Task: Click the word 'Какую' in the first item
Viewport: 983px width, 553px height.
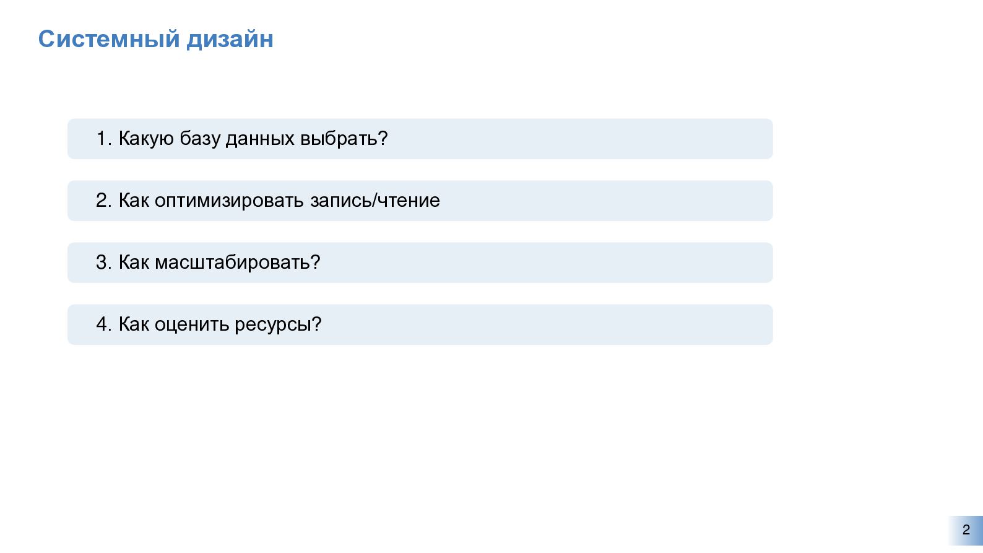Action: click(x=146, y=139)
